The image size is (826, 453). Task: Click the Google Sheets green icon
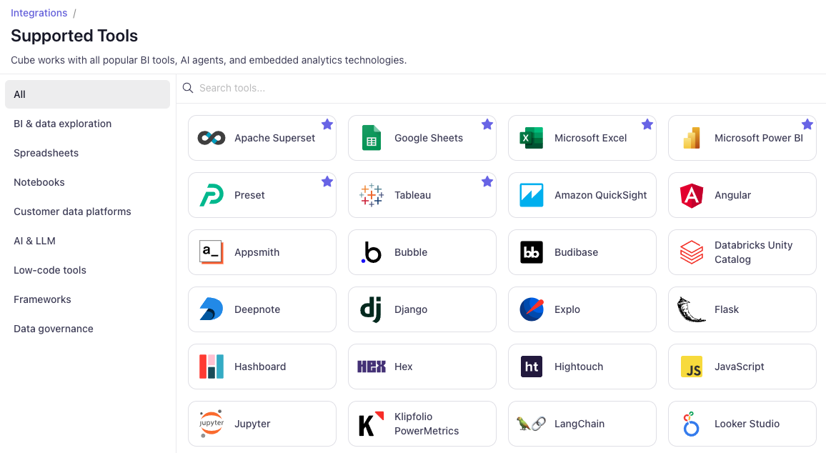pos(372,138)
